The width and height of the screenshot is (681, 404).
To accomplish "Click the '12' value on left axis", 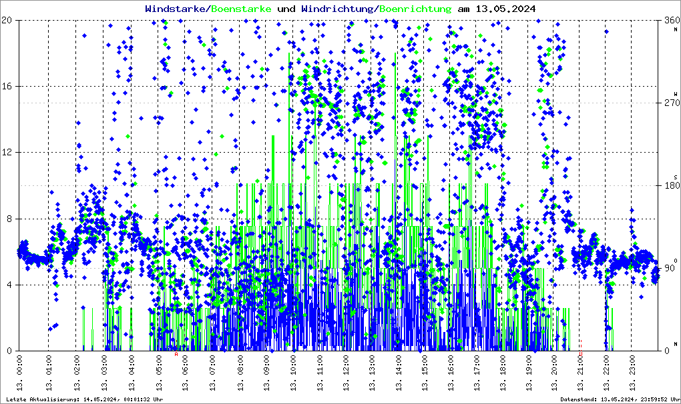I will tap(9, 153).
